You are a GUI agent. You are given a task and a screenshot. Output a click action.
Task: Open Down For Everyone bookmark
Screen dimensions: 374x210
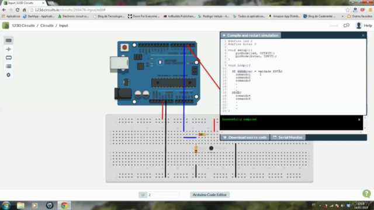[144, 16]
